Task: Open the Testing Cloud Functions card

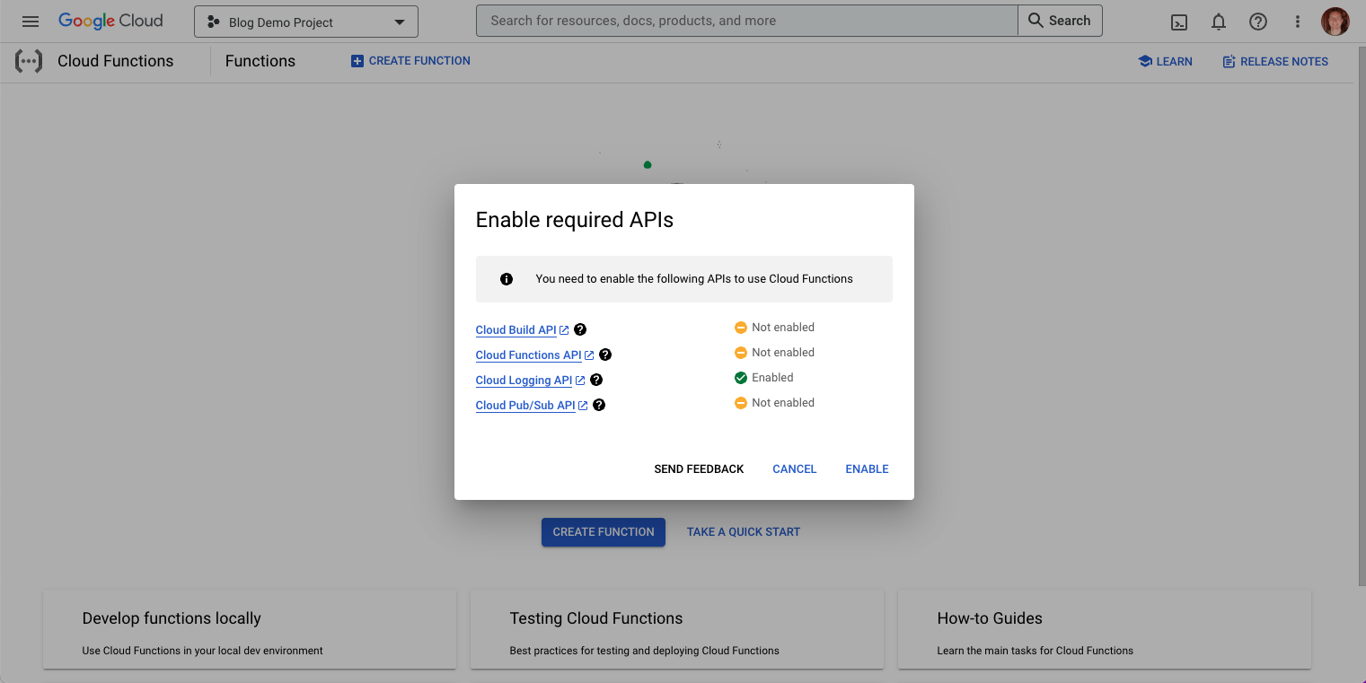Action: click(x=677, y=629)
